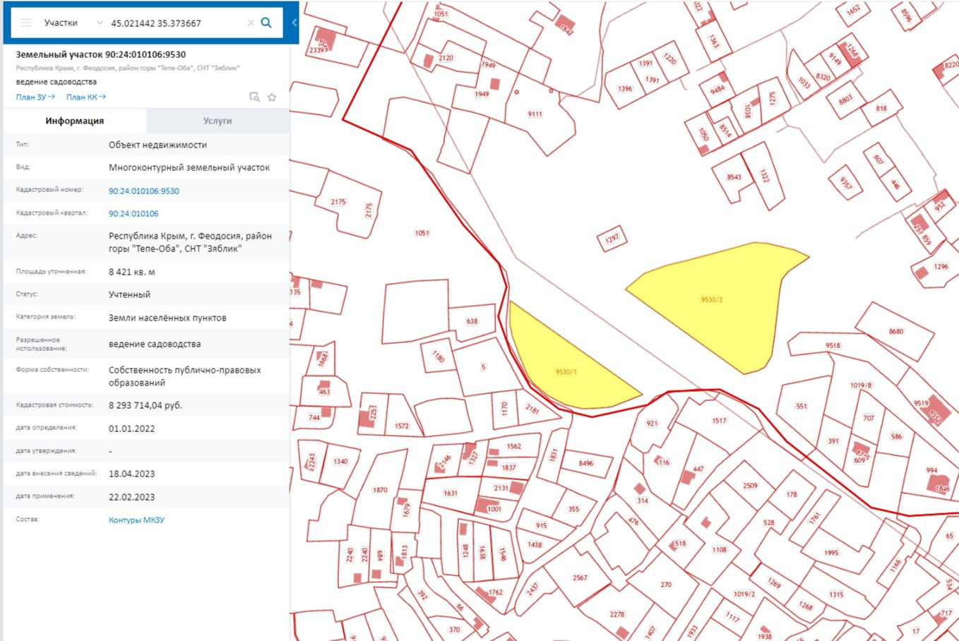
Task: Collapse the info panel with left chevron
Action: click(x=294, y=23)
